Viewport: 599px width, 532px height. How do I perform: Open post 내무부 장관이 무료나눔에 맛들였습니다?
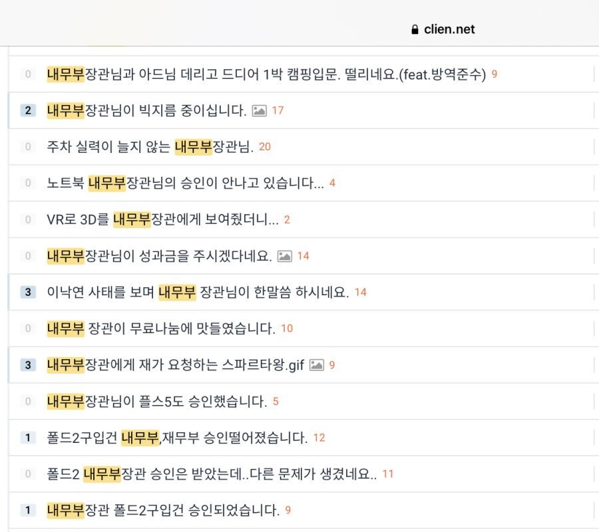coord(161,329)
